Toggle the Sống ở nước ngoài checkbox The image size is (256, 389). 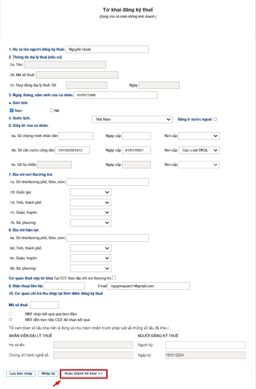pos(215,119)
